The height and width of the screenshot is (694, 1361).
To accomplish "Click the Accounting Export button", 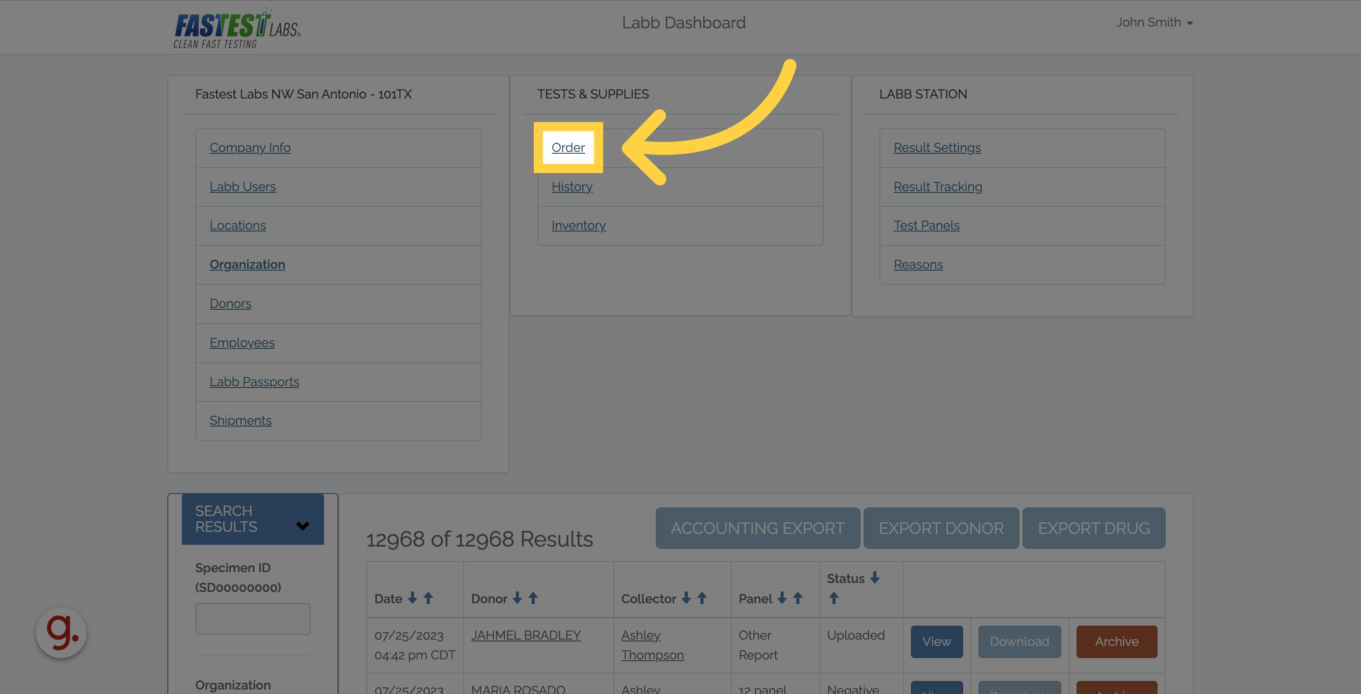I will click(757, 528).
